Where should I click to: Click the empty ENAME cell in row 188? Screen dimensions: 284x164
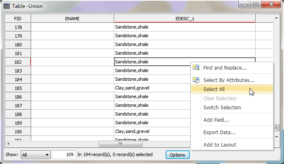pos(72,114)
